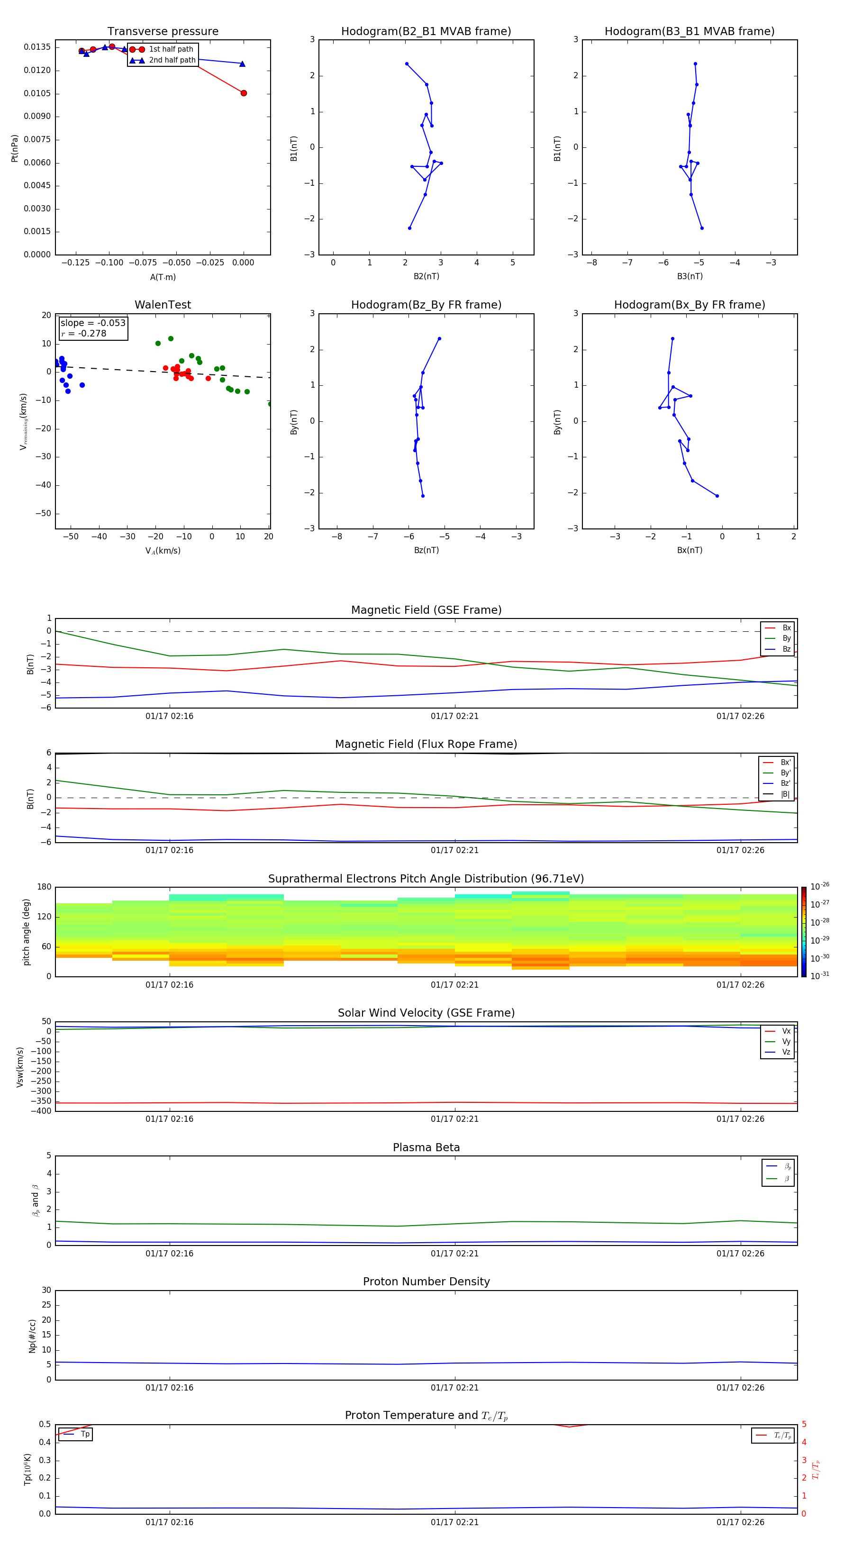The height and width of the screenshot is (1564, 853).
Task: Click the "Plasma Beta" panel title
Action: tap(426, 1147)
